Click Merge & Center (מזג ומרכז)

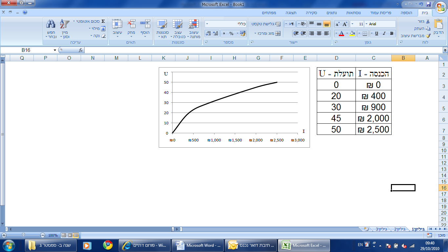tap(268, 33)
